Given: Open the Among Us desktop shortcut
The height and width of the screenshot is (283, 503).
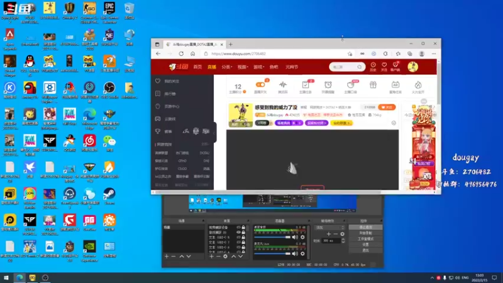Looking at the screenshot, I should [x=30, y=90].
